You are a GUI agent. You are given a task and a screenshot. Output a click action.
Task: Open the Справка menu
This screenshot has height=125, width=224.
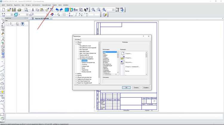click(66, 5)
